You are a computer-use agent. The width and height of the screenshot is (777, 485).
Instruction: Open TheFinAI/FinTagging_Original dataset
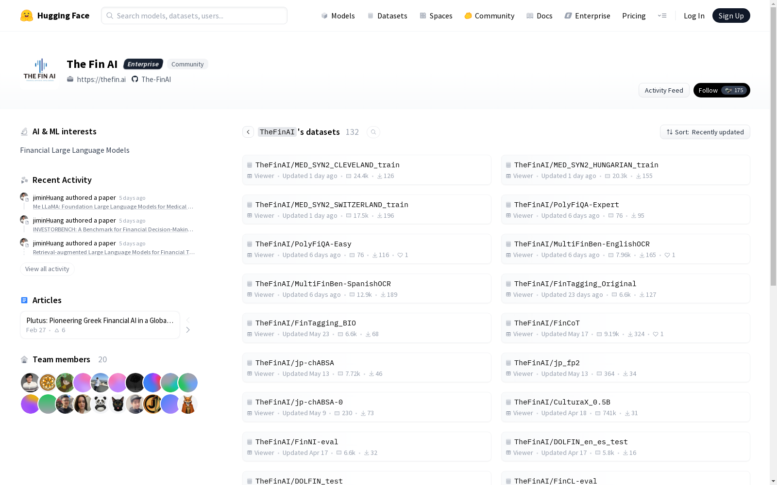coord(625,289)
